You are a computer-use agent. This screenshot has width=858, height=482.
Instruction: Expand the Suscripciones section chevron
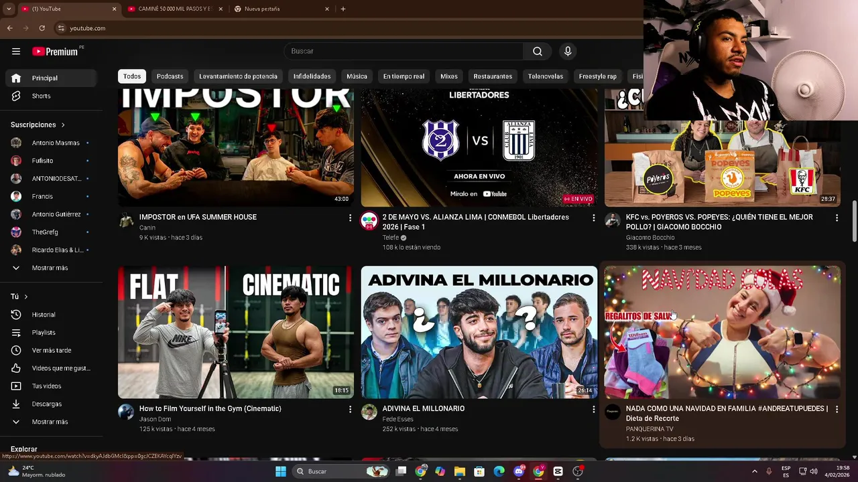tap(63, 125)
